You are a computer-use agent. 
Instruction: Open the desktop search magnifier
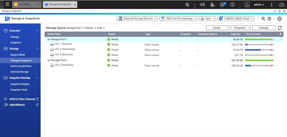pyautogui.click(x=187, y=5)
